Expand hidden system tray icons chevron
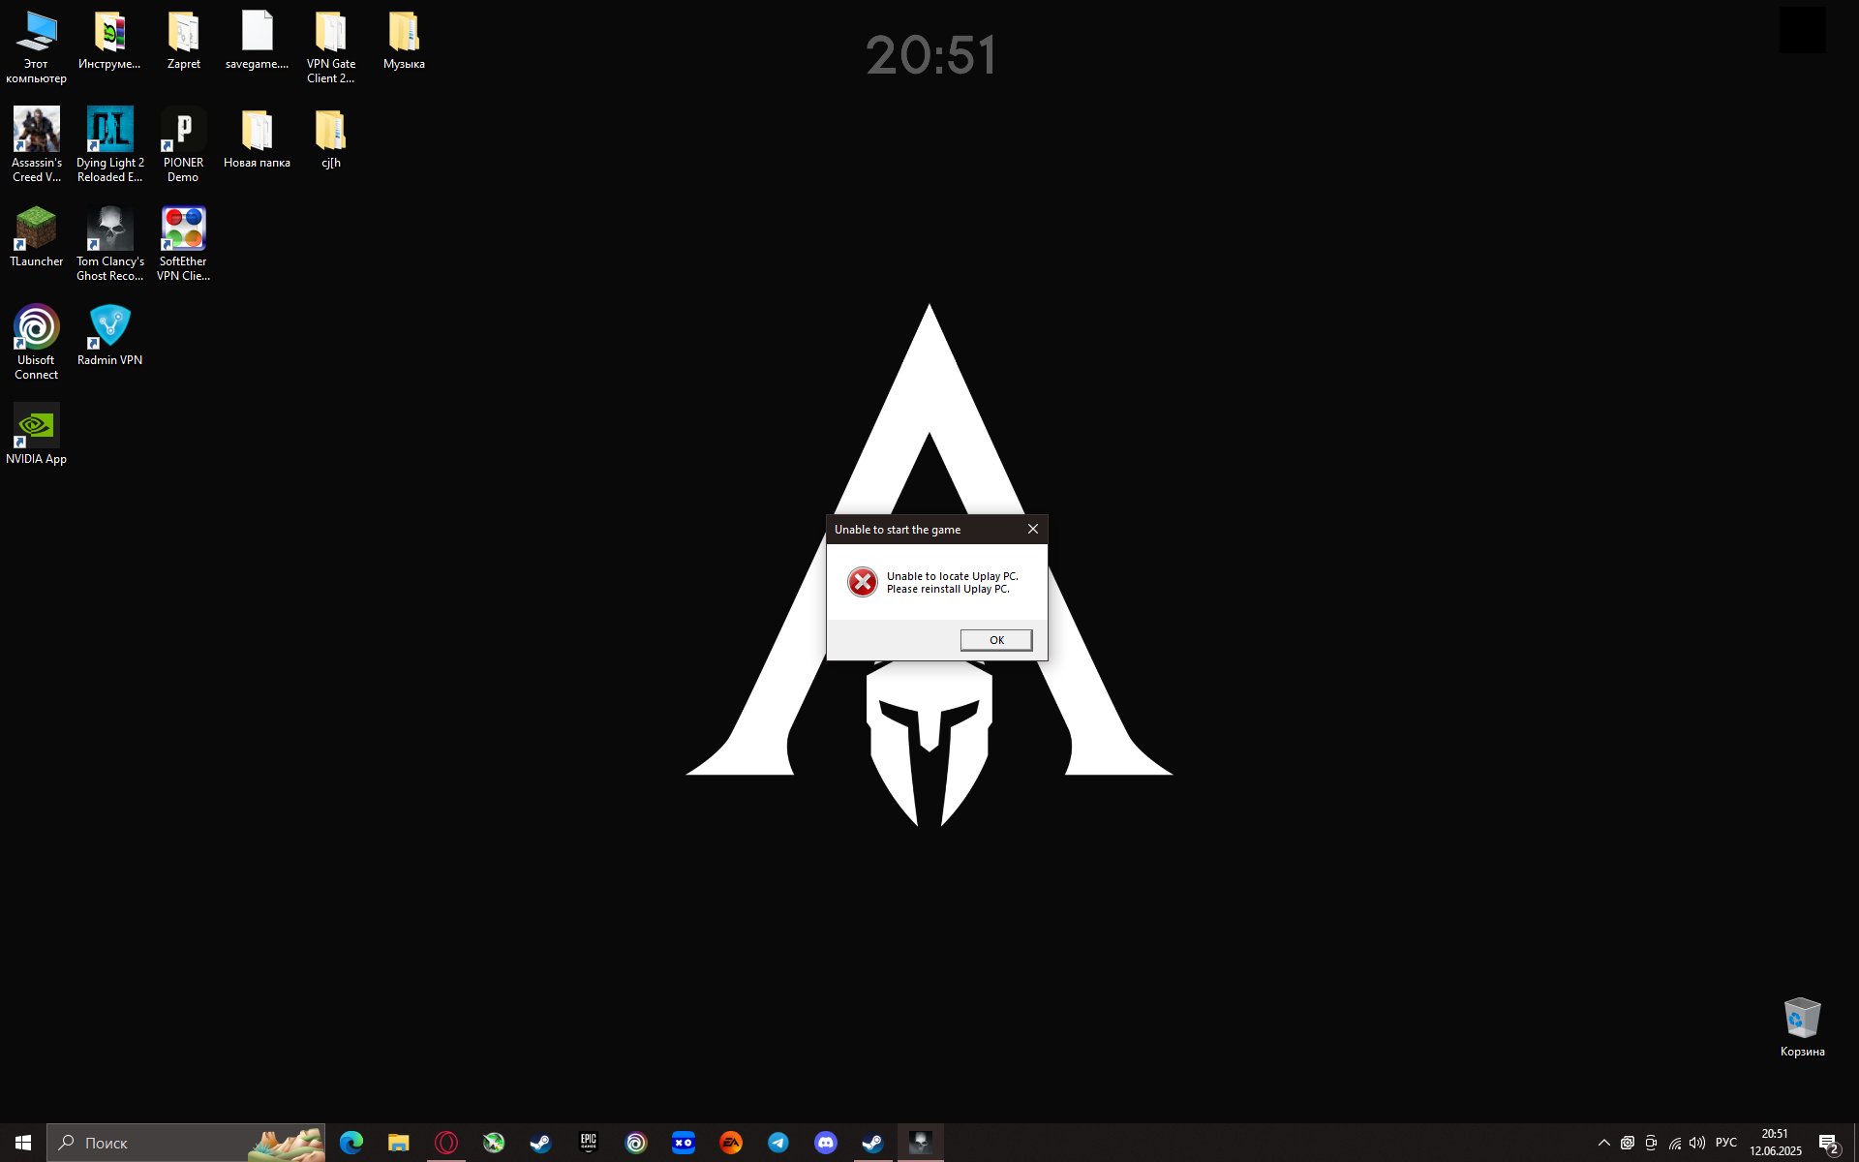 [1603, 1143]
